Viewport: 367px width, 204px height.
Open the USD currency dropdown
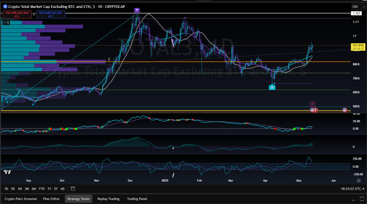click(358, 6)
